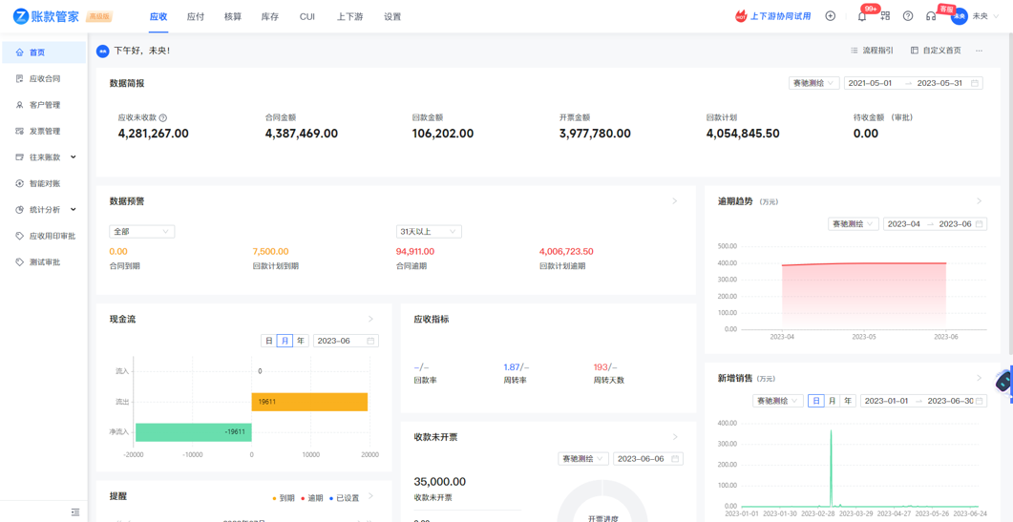Select 日 granularity in 现金流
Screen dimensions: 1013x522
(268, 341)
